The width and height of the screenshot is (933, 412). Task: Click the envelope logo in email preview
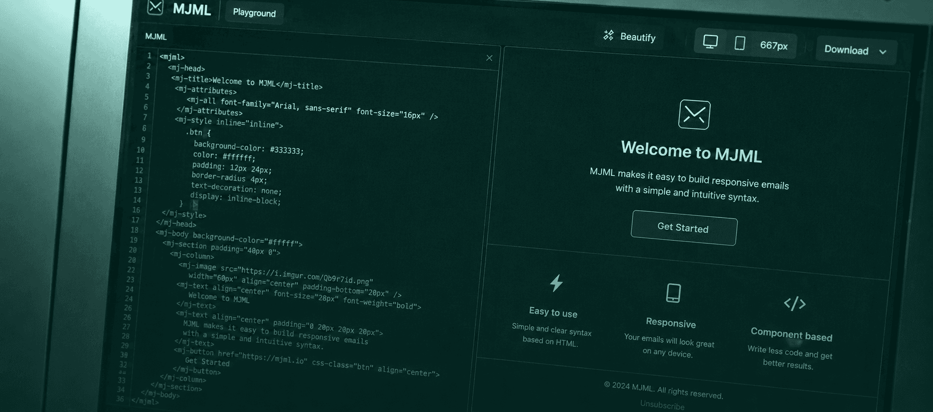coord(694,115)
